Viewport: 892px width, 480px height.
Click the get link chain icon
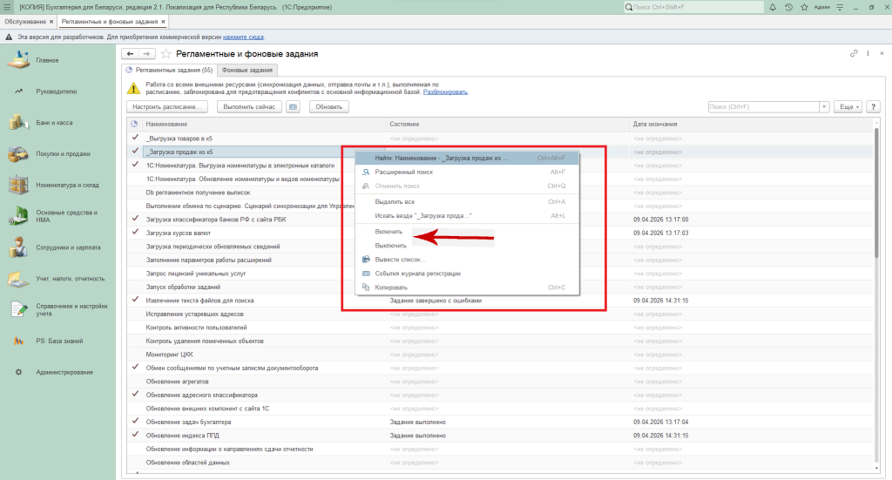coord(854,54)
